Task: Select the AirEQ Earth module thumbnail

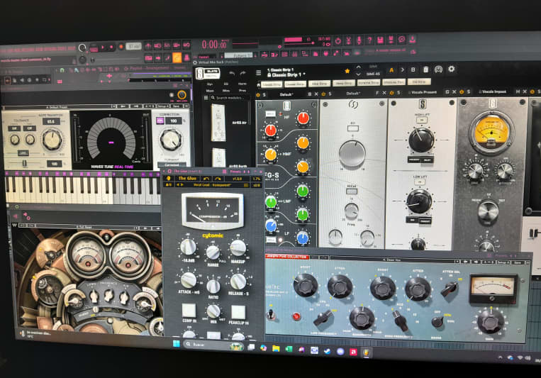Action: (219, 157)
